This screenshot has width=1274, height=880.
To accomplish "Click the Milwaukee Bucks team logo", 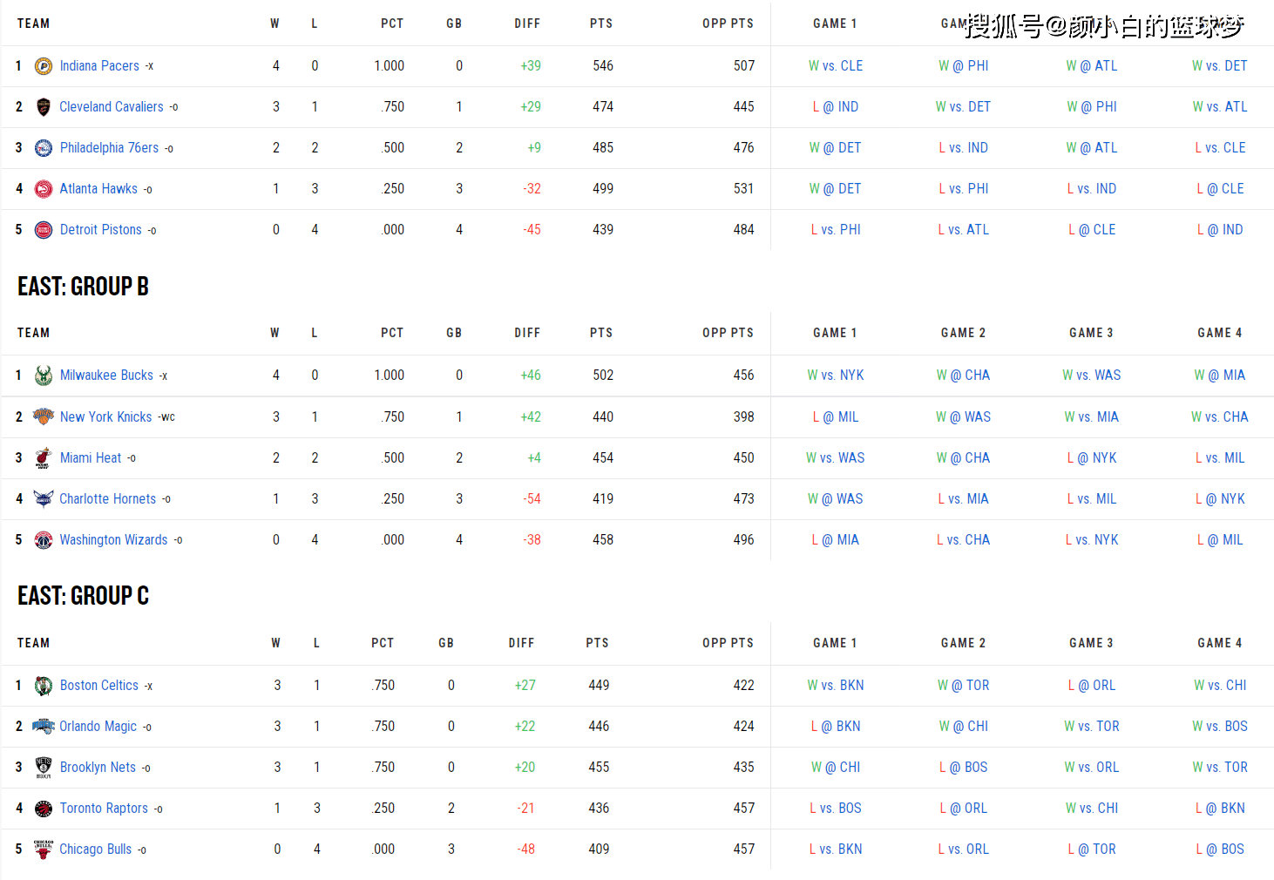I will 44,376.
